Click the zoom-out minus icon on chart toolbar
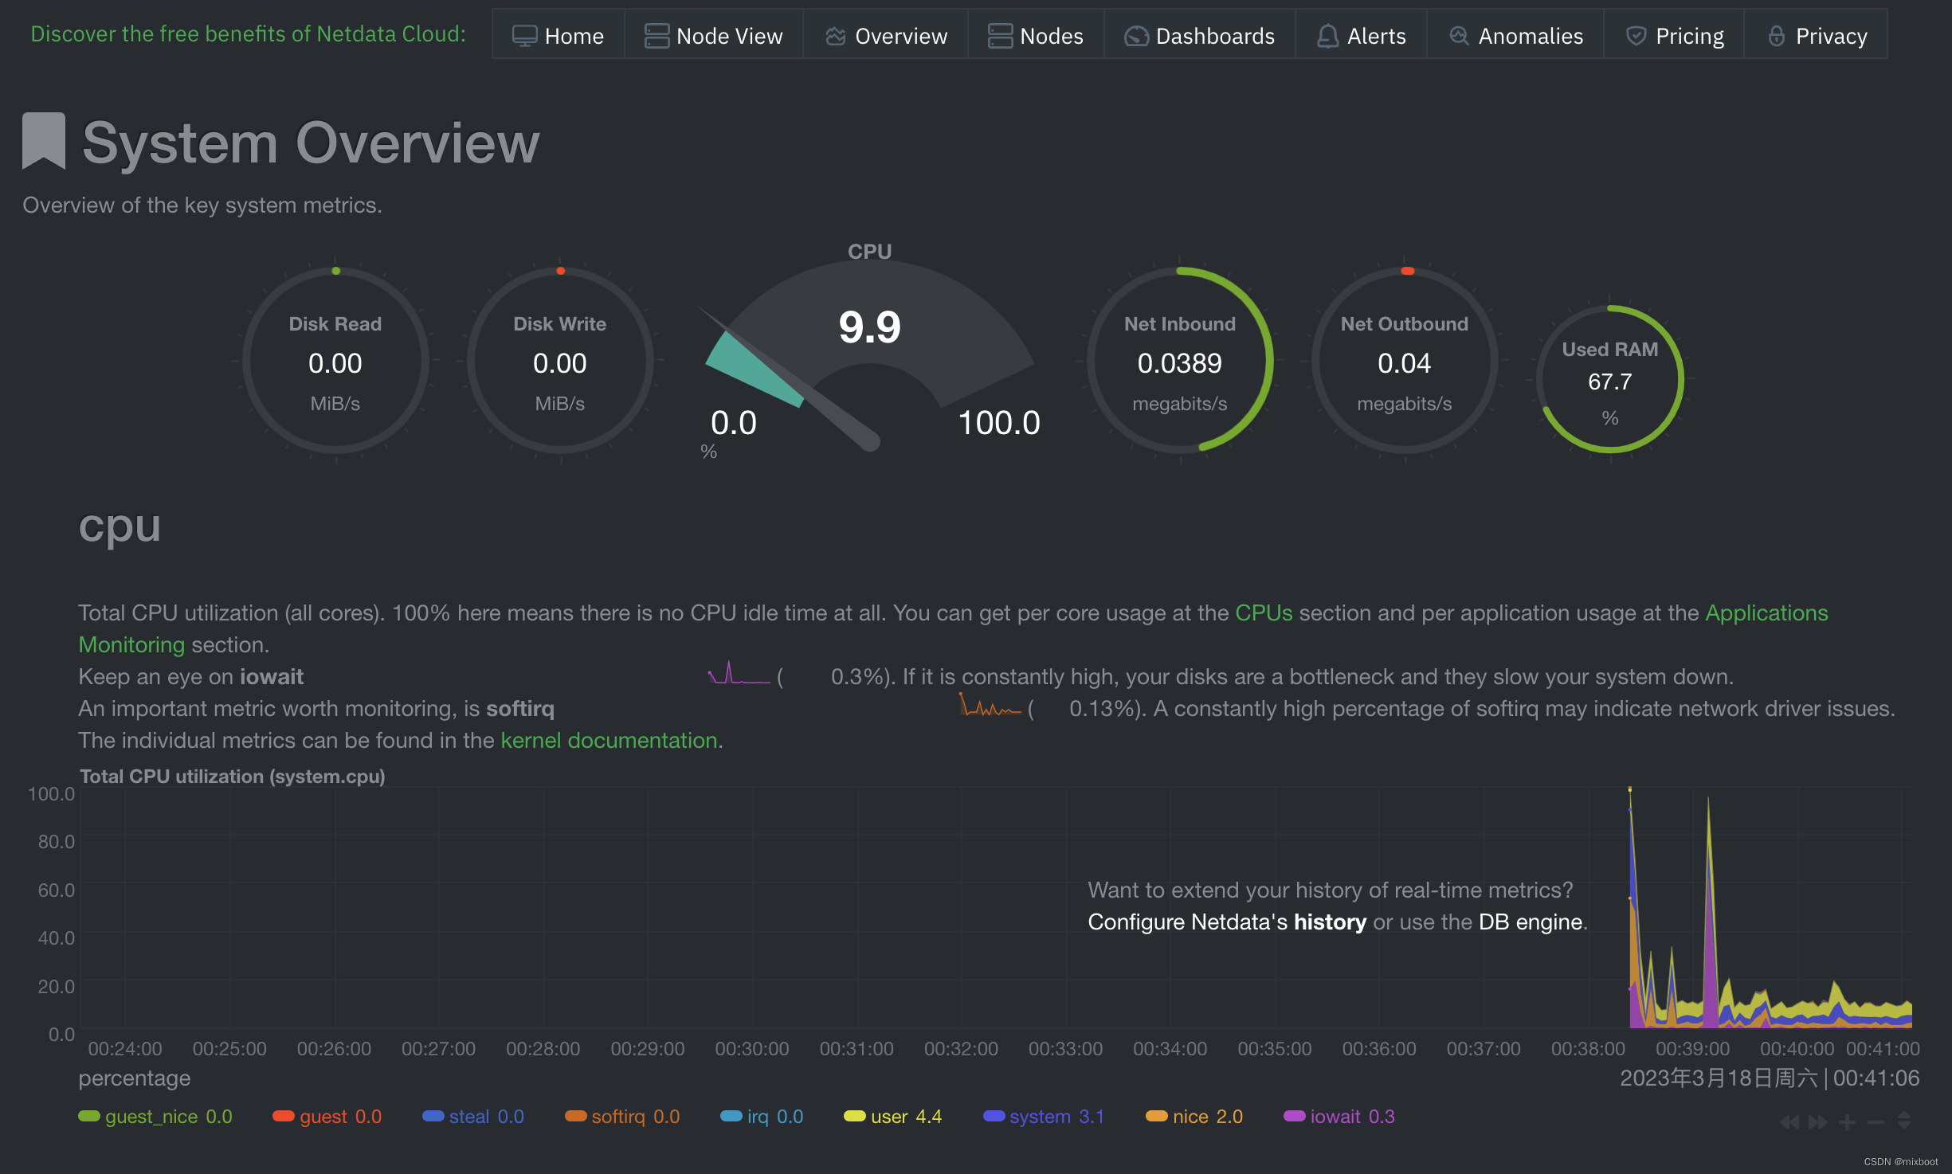Screen dimensions: 1952x1174 tap(1875, 1121)
